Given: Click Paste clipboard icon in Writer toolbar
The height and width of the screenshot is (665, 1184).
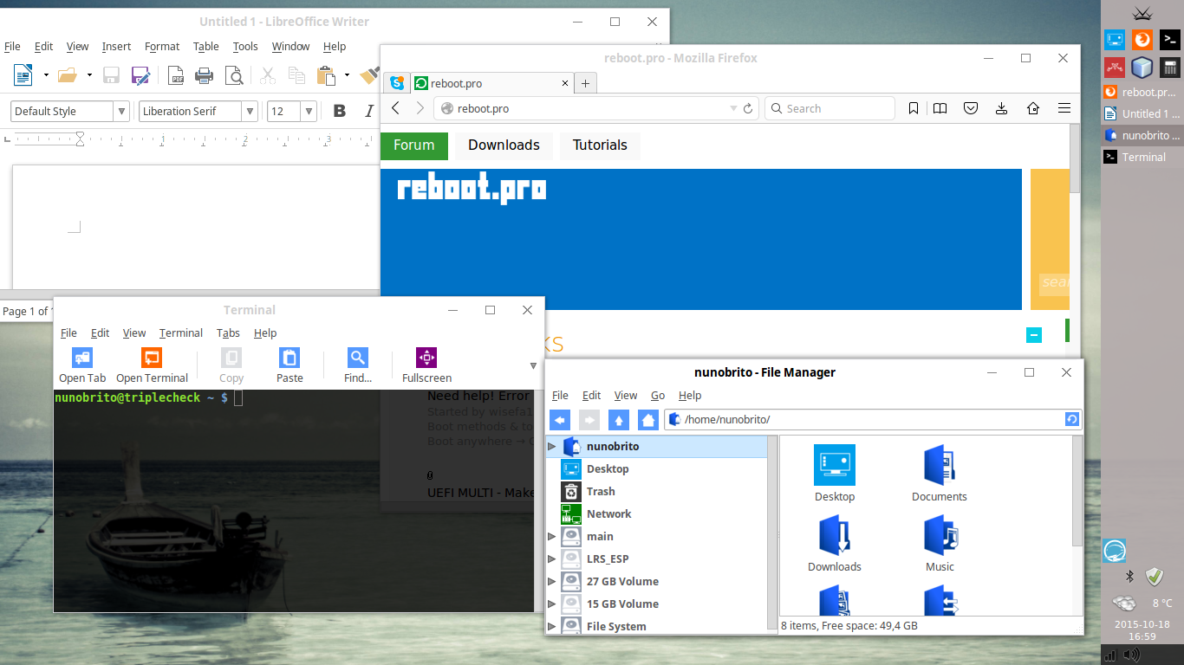Looking at the screenshot, I should coord(326,75).
